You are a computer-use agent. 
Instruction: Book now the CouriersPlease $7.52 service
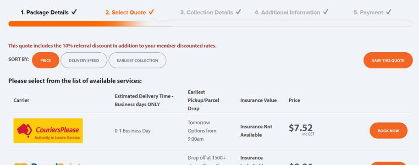[x=389, y=131]
